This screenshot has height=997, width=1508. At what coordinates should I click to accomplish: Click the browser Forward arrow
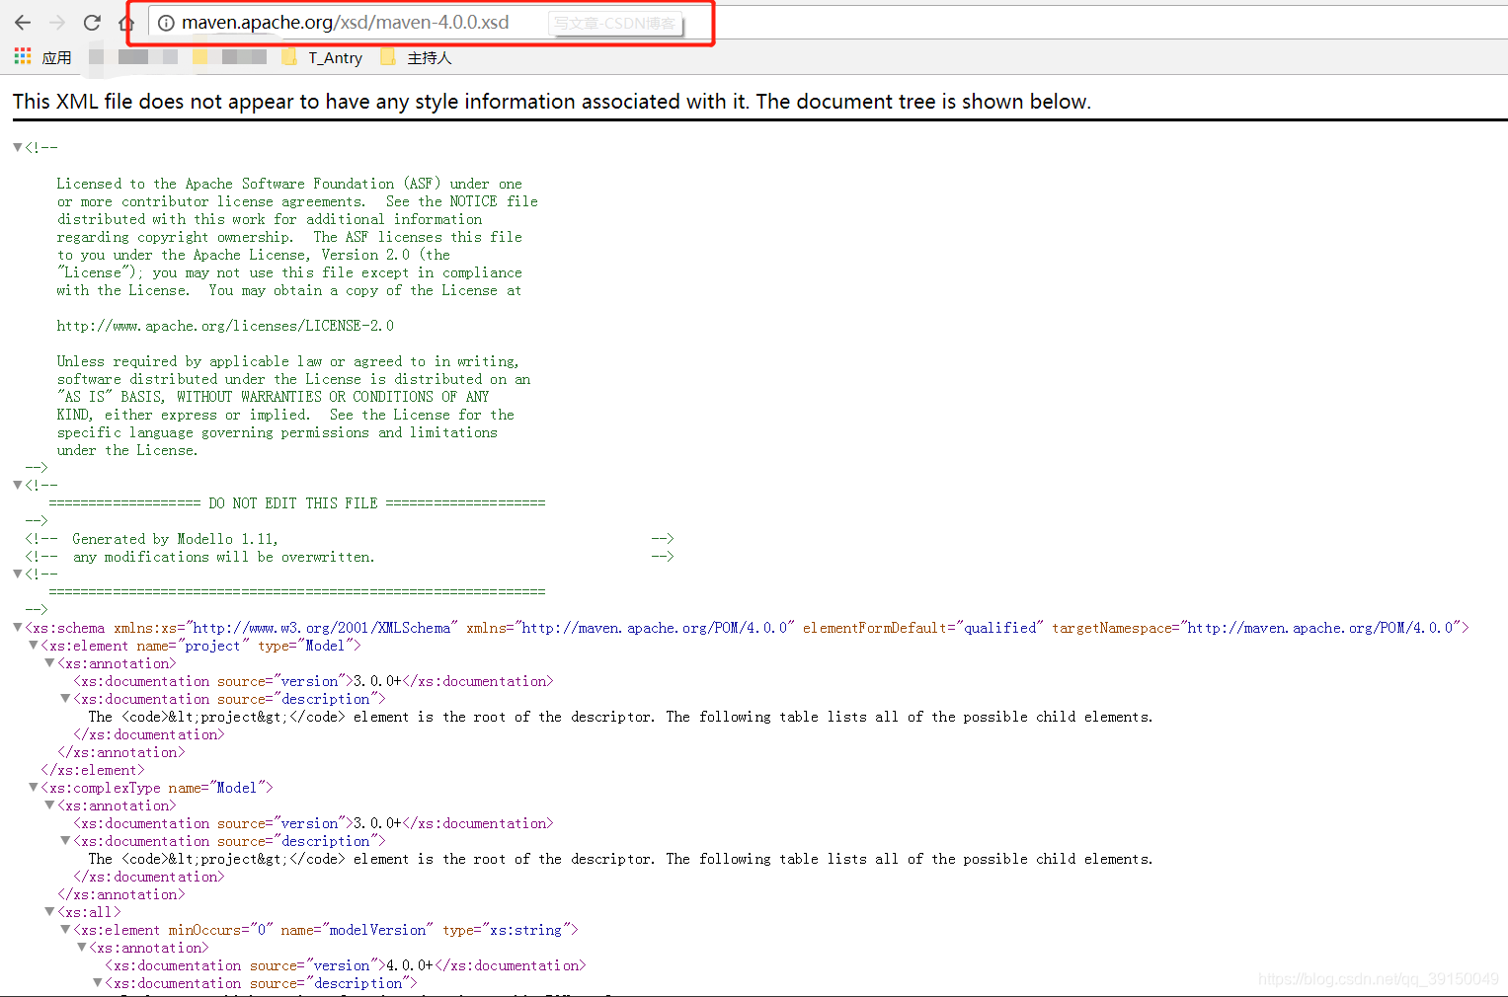pos(57,22)
